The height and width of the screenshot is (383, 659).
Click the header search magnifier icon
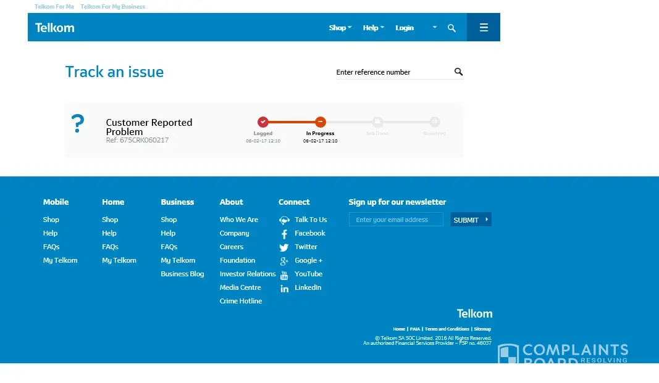point(452,28)
